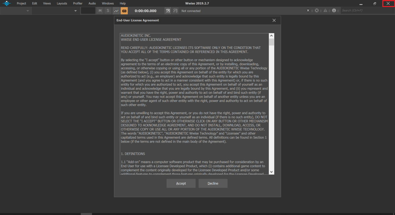Click the connect to remote platform icon
This screenshot has width=395, height=215.
(168, 11)
